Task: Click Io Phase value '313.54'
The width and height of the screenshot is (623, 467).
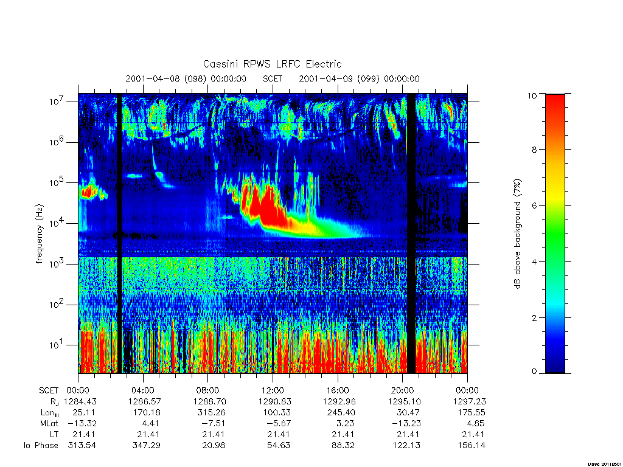Action: click(x=82, y=446)
